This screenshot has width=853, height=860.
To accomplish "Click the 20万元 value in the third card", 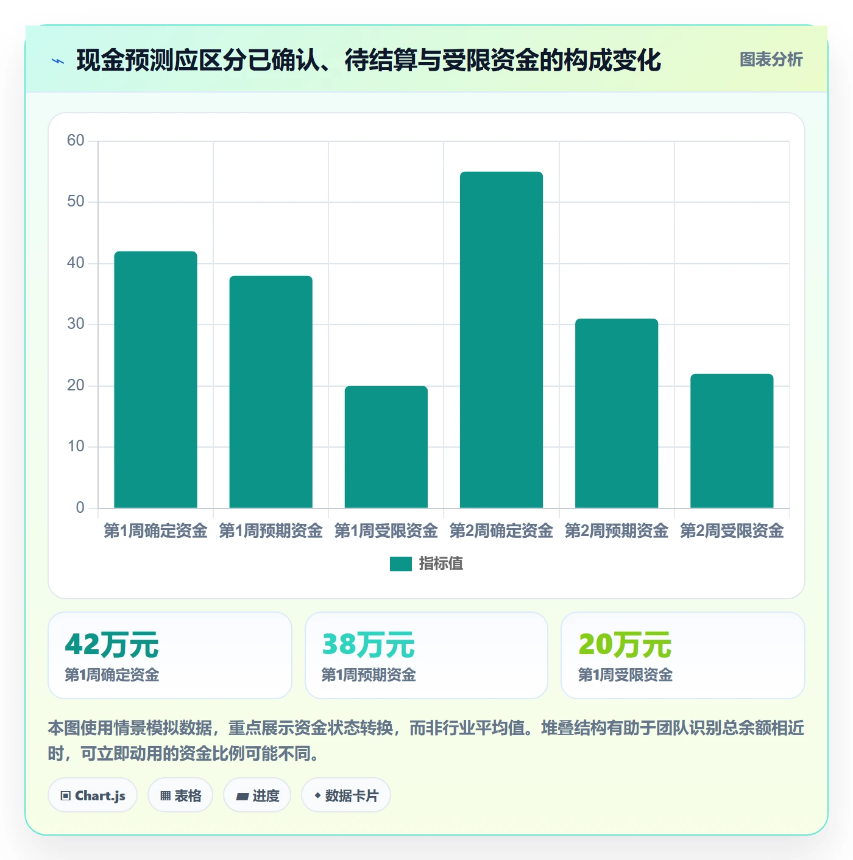I will (x=625, y=645).
